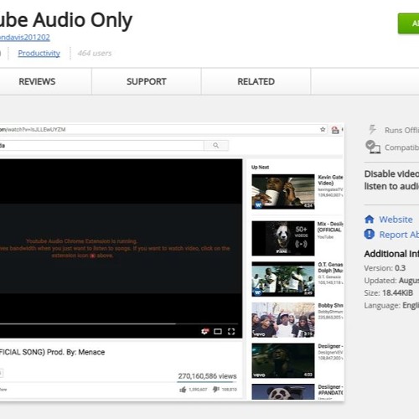Click the player settings gear icon
The image size is (419, 419).
point(204,332)
